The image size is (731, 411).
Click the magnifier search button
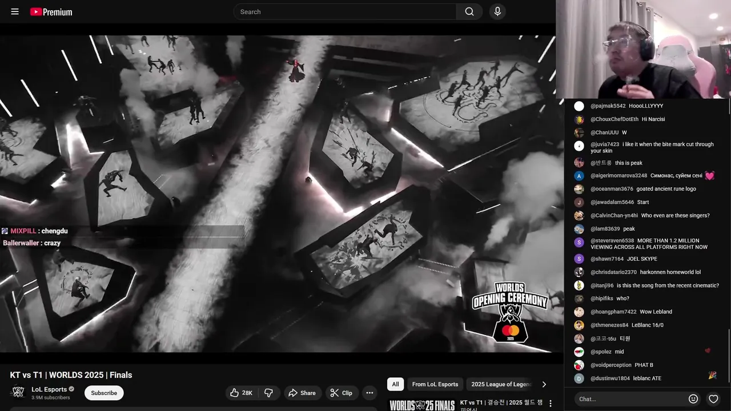pyautogui.click(x=469, y=11)
